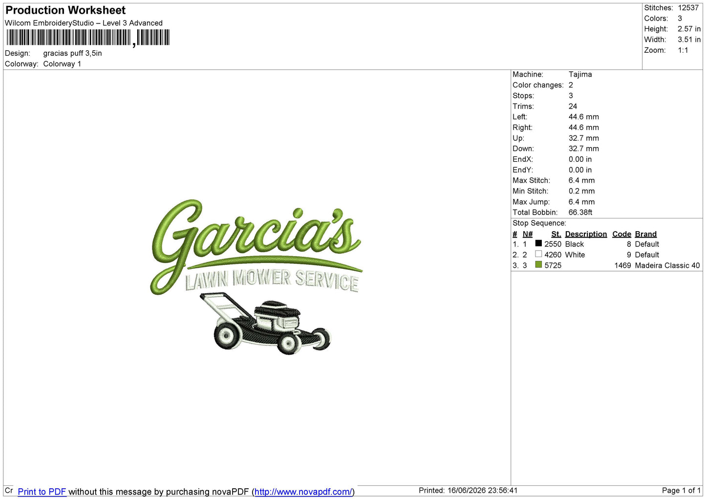Click the 'Stop Sequence:' heading
Image resolution: width=706 pixels, height=499 pixels.
(x=539, y=223)
